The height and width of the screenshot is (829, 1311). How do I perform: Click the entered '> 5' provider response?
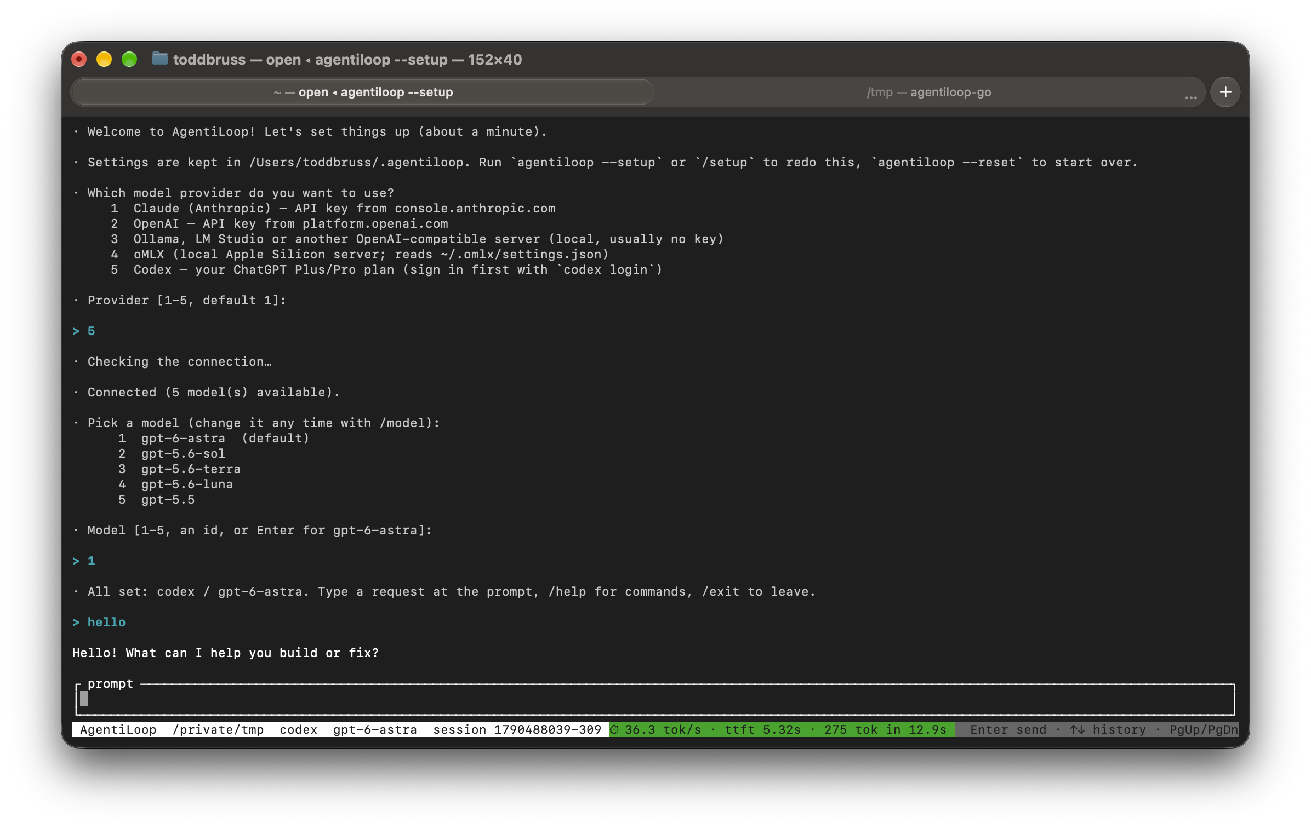pos(84,331)
